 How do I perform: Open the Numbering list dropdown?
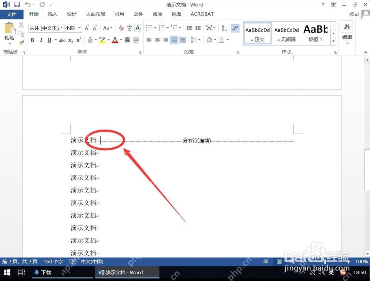coord(168,28)
